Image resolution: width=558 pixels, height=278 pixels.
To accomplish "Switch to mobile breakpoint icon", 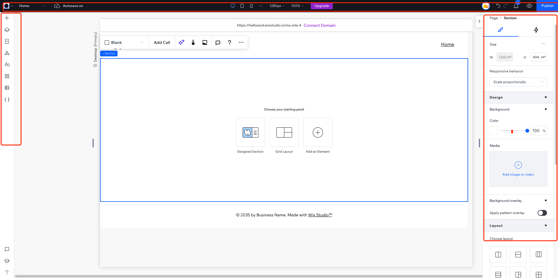I will pyautogui.click(x=251, y=6).
